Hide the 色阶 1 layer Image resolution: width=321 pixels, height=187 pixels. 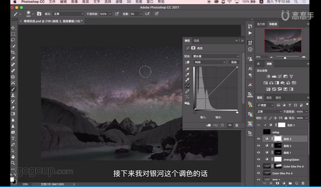click(259, 125)
